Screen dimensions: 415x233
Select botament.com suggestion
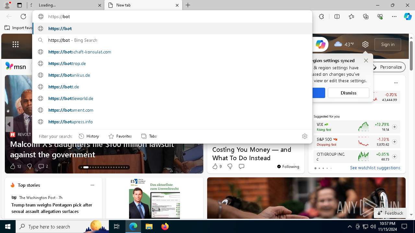(x=172, y=110)
